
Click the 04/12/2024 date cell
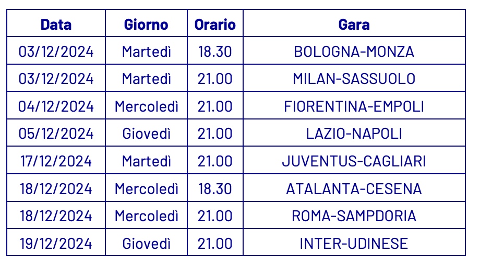56,106
